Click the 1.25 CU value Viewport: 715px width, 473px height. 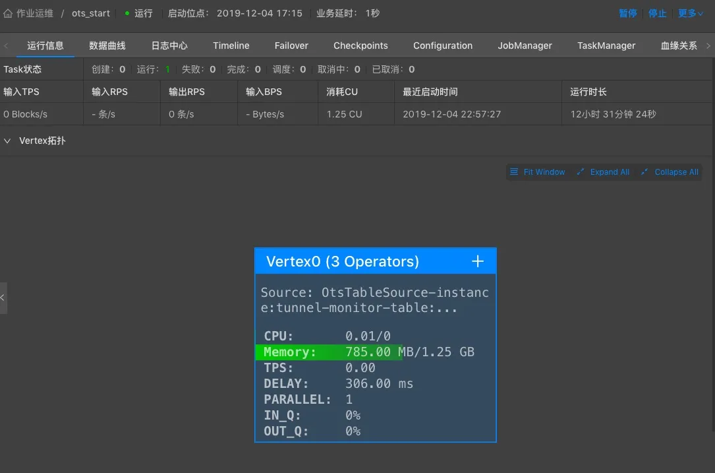point(344,114)
